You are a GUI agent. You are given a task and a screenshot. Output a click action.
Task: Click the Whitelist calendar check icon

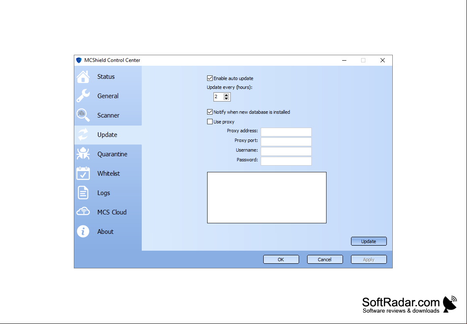tap(83, 173)
